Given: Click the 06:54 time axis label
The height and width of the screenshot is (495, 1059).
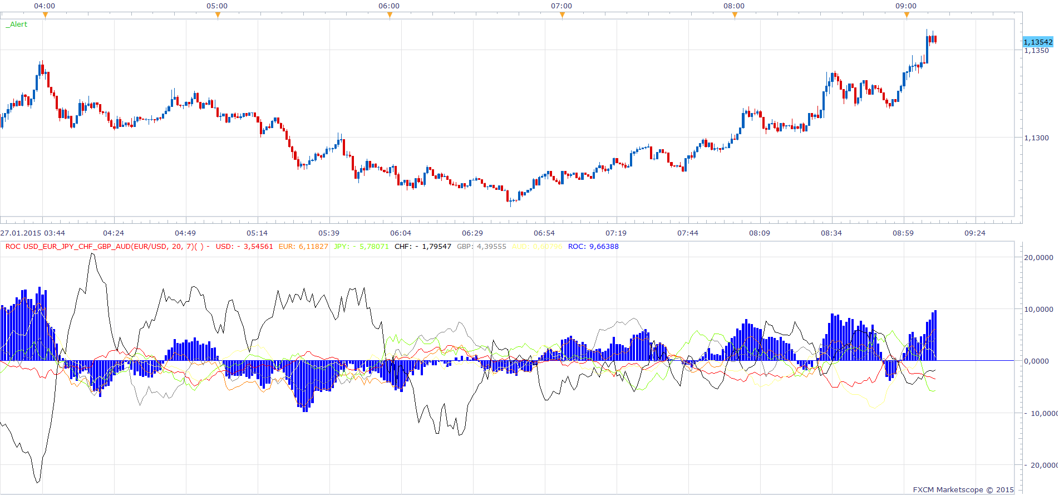Looking at the screenshot, I should coord(544,233).
